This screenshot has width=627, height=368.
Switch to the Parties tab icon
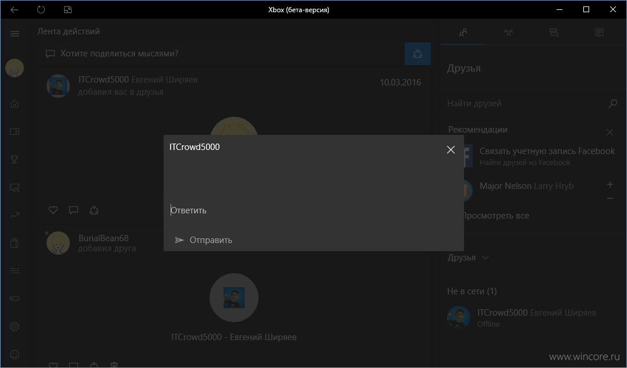click(508, 33)
